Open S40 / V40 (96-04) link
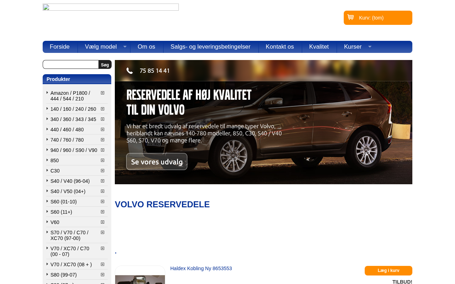The height and width of the screenshot is (284, 455). [70, 181]
